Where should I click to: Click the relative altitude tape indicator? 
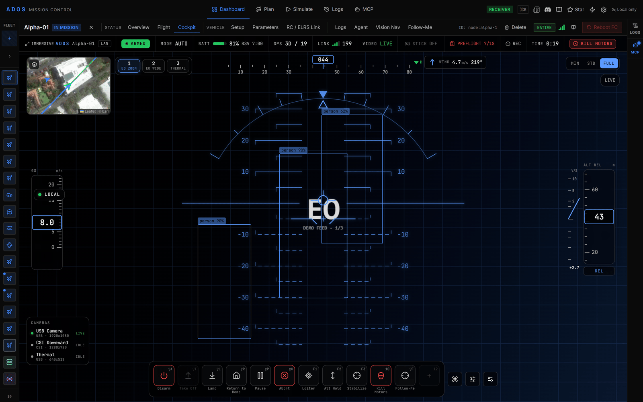(x=599, y=217)
